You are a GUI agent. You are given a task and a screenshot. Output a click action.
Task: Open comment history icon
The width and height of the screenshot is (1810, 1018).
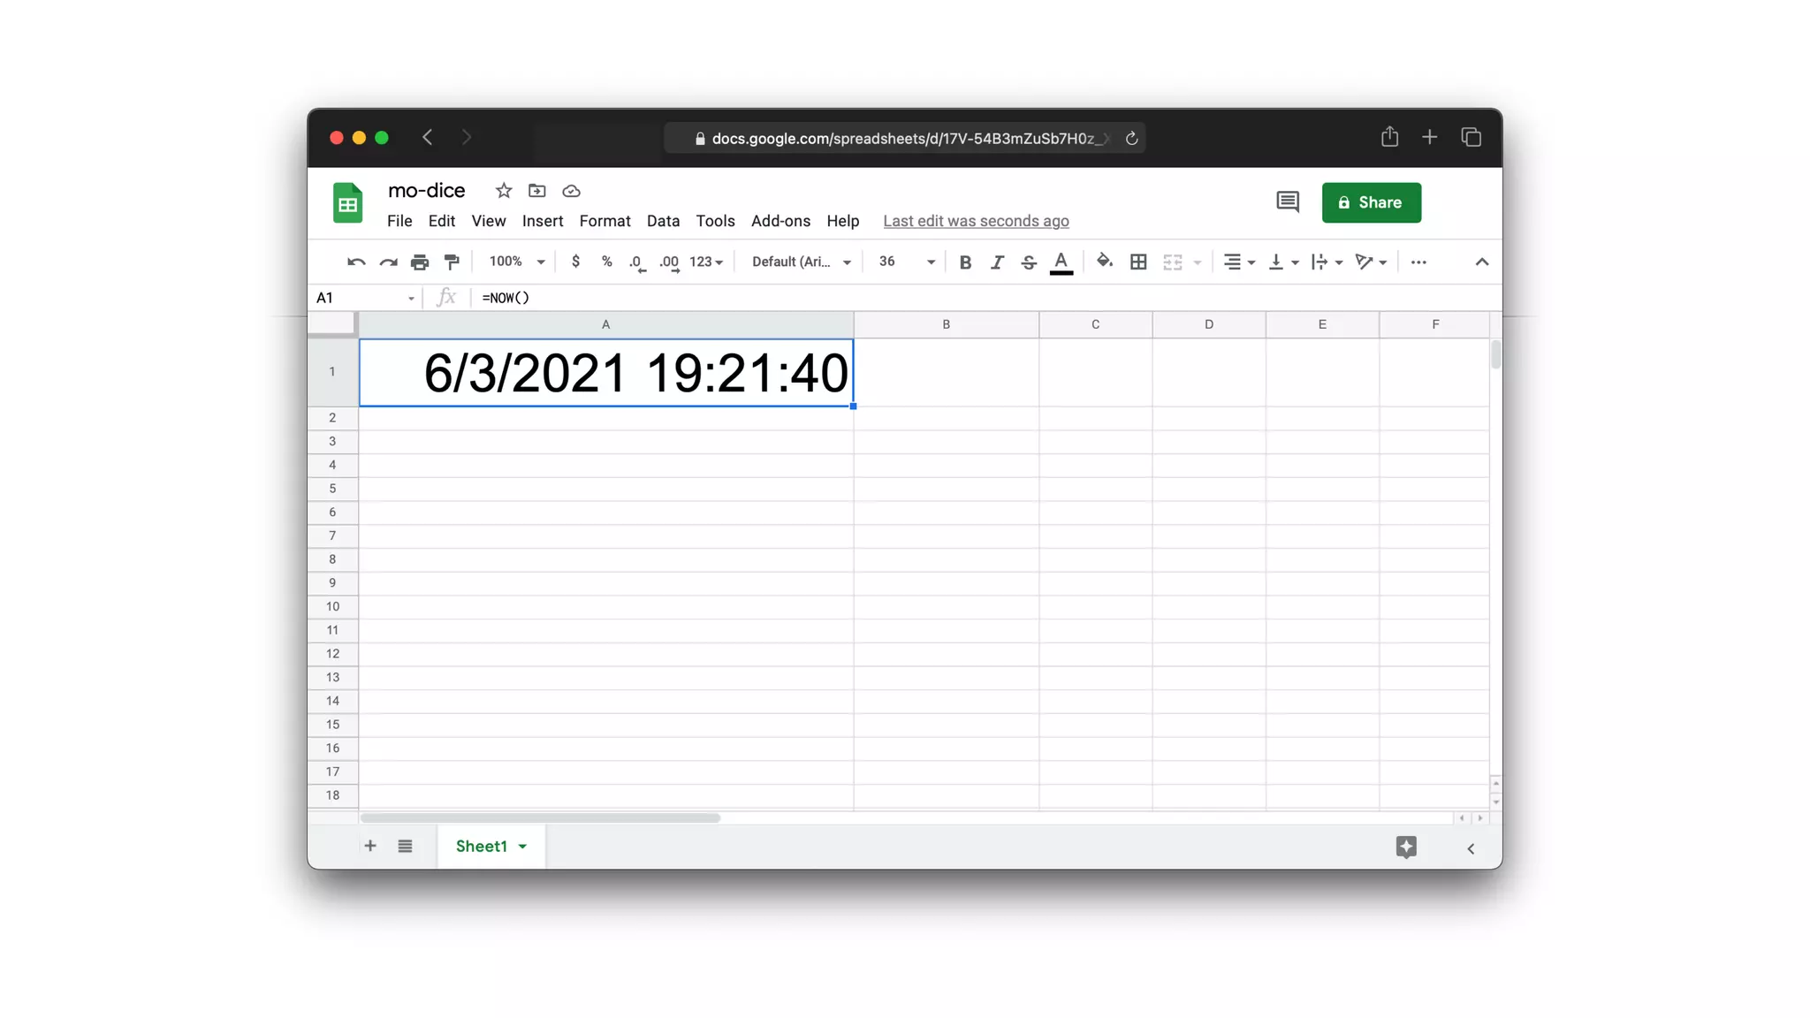pyautogui.click(x=1287, y=202)
